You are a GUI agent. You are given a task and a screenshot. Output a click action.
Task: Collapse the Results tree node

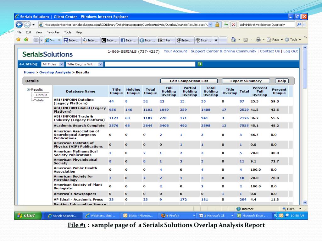pyautogui.click(x=28, y=89)
